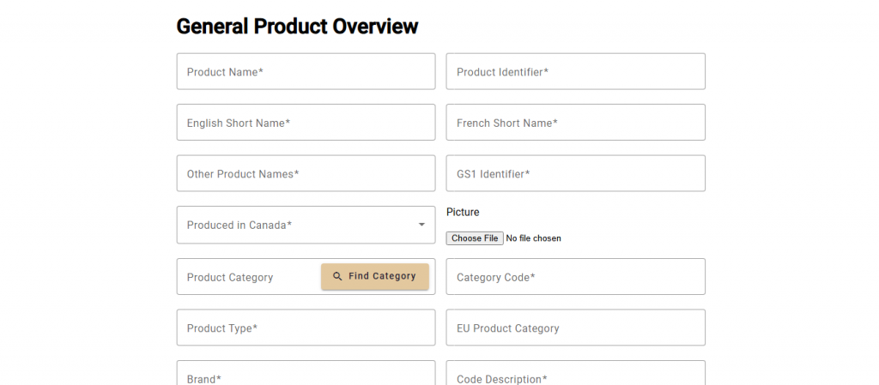Click the Other Product Names field
Viewport: 879px width, 385px height.
(306, 174)
